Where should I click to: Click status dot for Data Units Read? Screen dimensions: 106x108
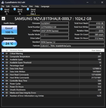3,69
